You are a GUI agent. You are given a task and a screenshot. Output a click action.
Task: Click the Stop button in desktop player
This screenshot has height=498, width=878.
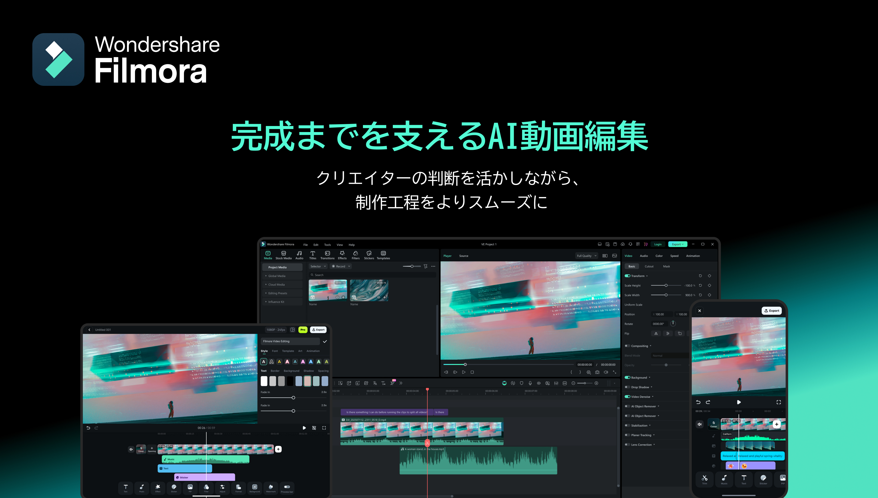(472, 372)
